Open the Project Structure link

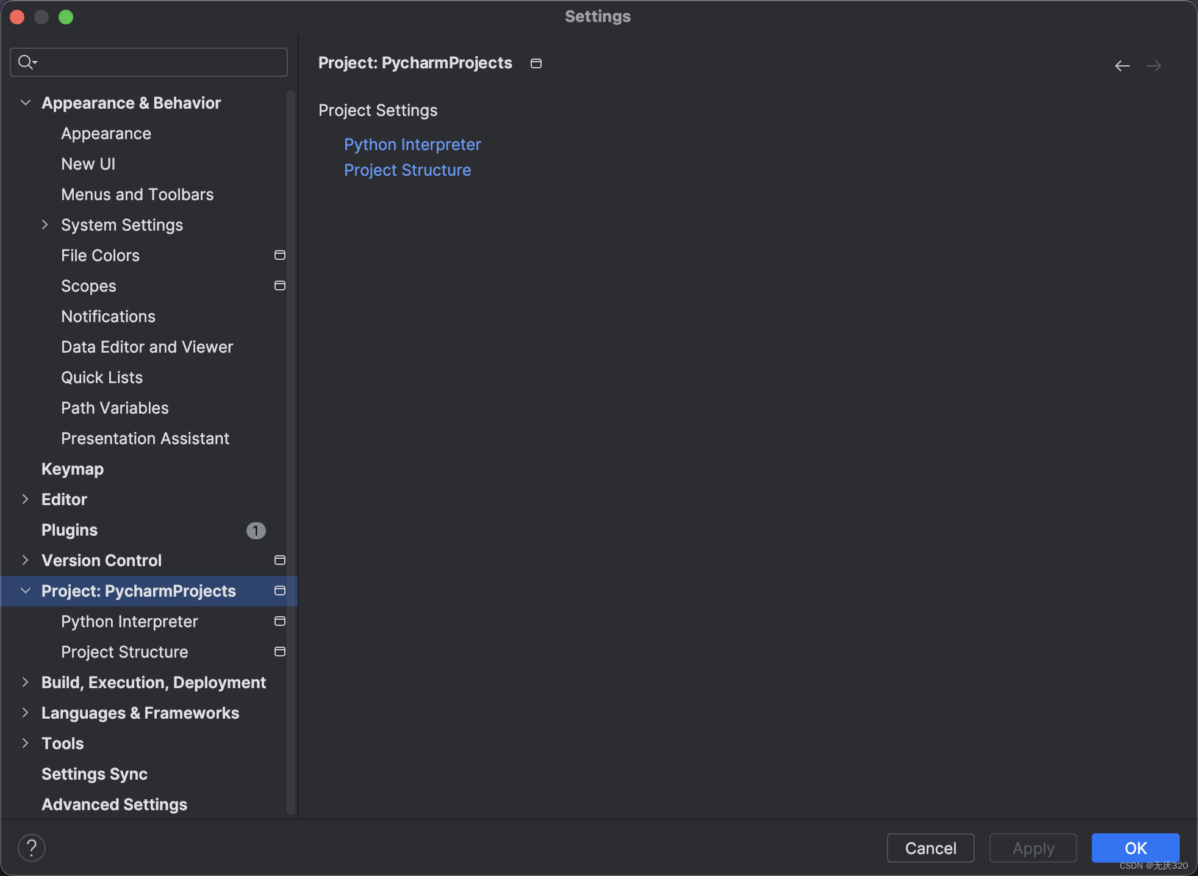tap(407, 170)
